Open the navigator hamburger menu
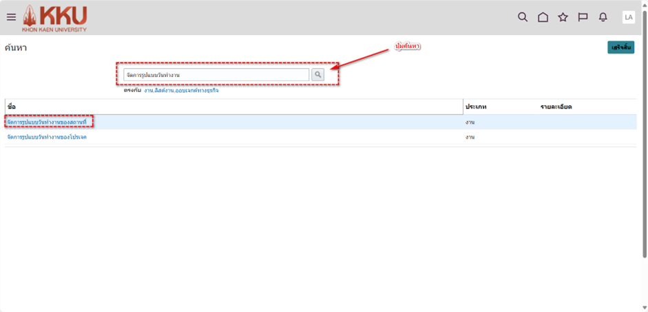 pos(11,17)
